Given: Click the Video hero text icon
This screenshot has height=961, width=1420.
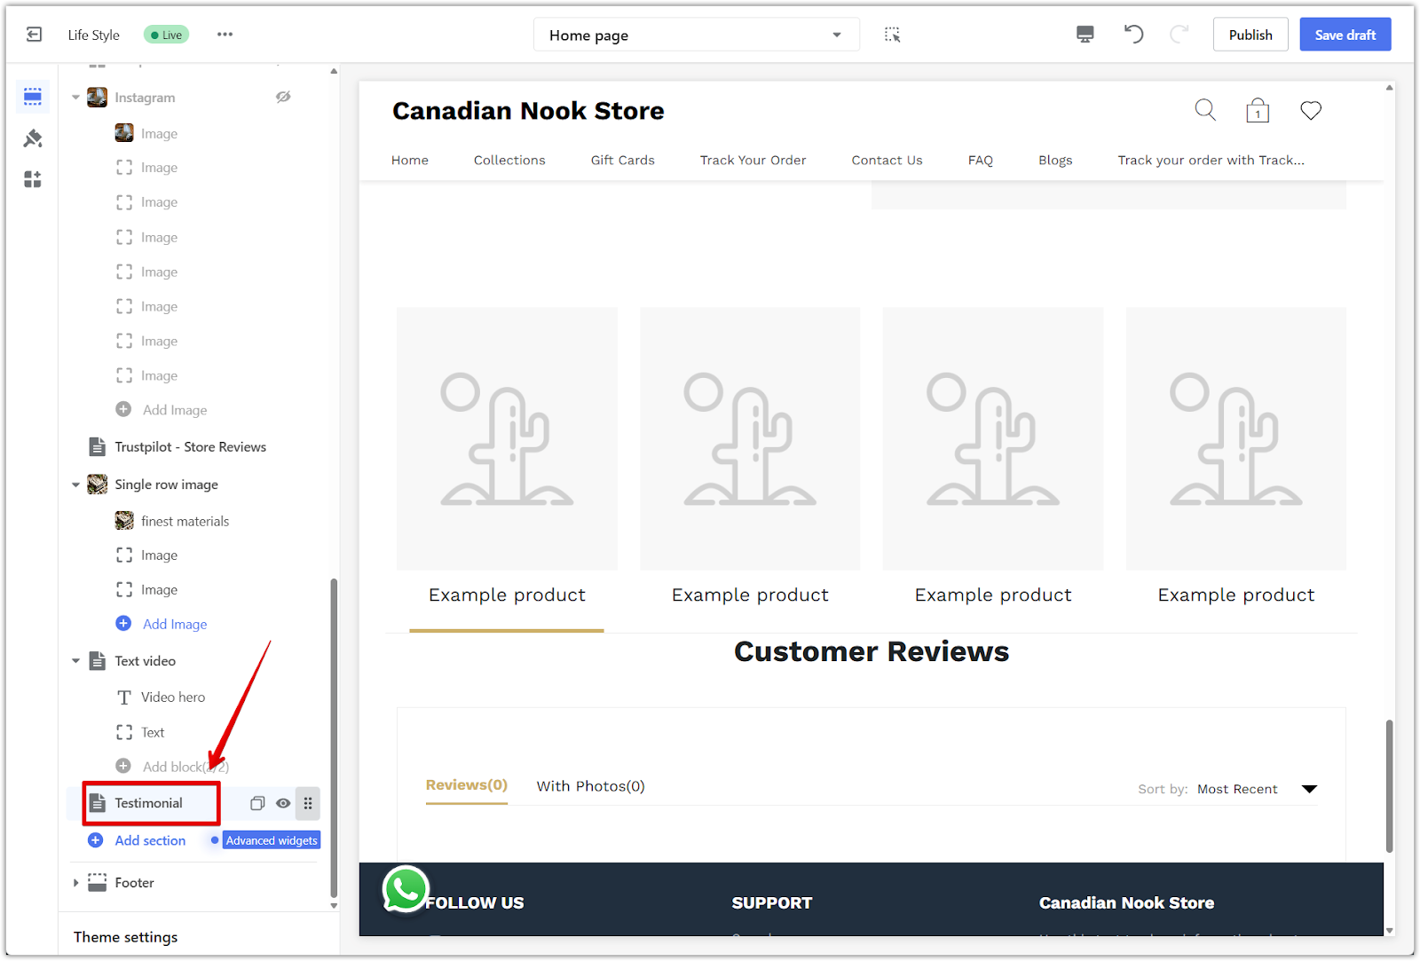Looking at the screenshot, I should 124,697.
